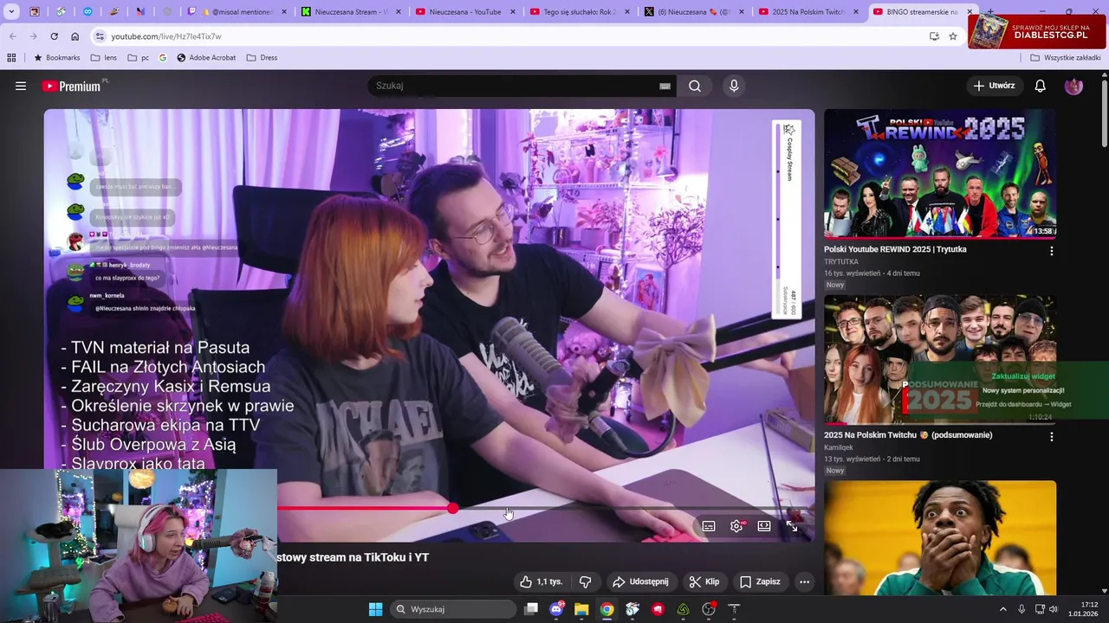The width and height of the screenshot is (1109, 623).
Task: Click the magnifier search button beside Szukaj
Action: 695,86
